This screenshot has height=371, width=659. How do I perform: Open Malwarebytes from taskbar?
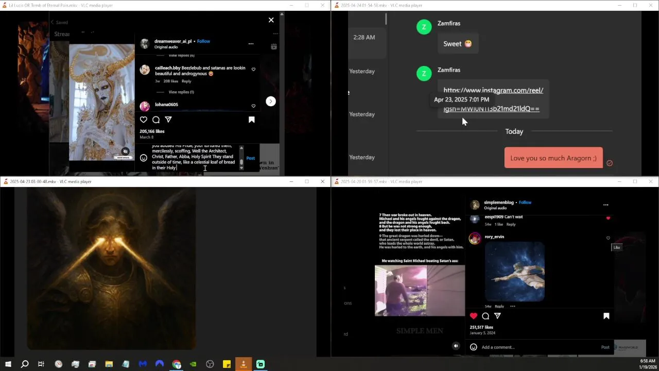pos(143,364)
